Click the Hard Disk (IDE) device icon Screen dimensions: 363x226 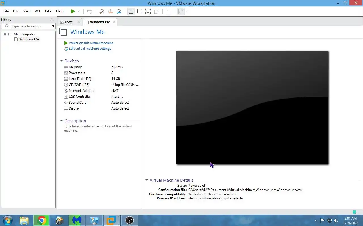point(66,79)
